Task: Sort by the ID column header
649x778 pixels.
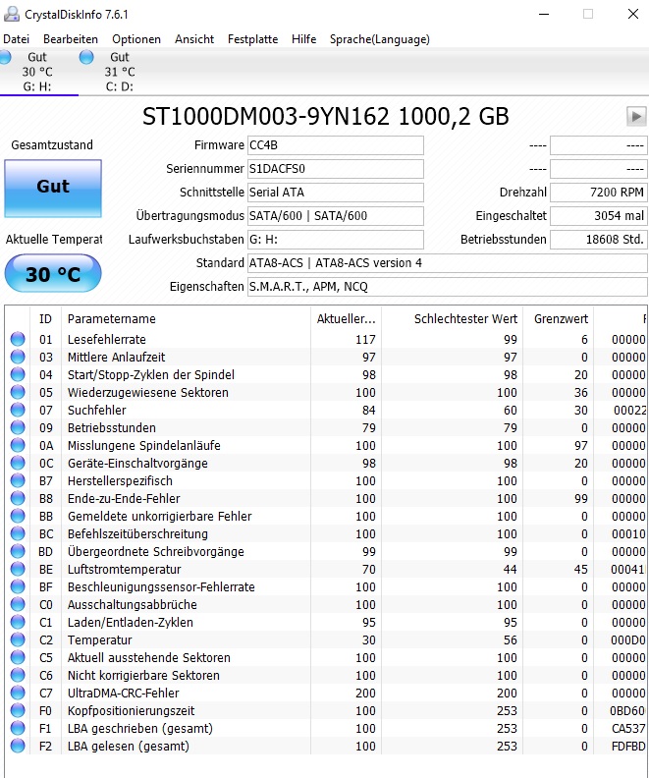Action: [x=45, y=318]
